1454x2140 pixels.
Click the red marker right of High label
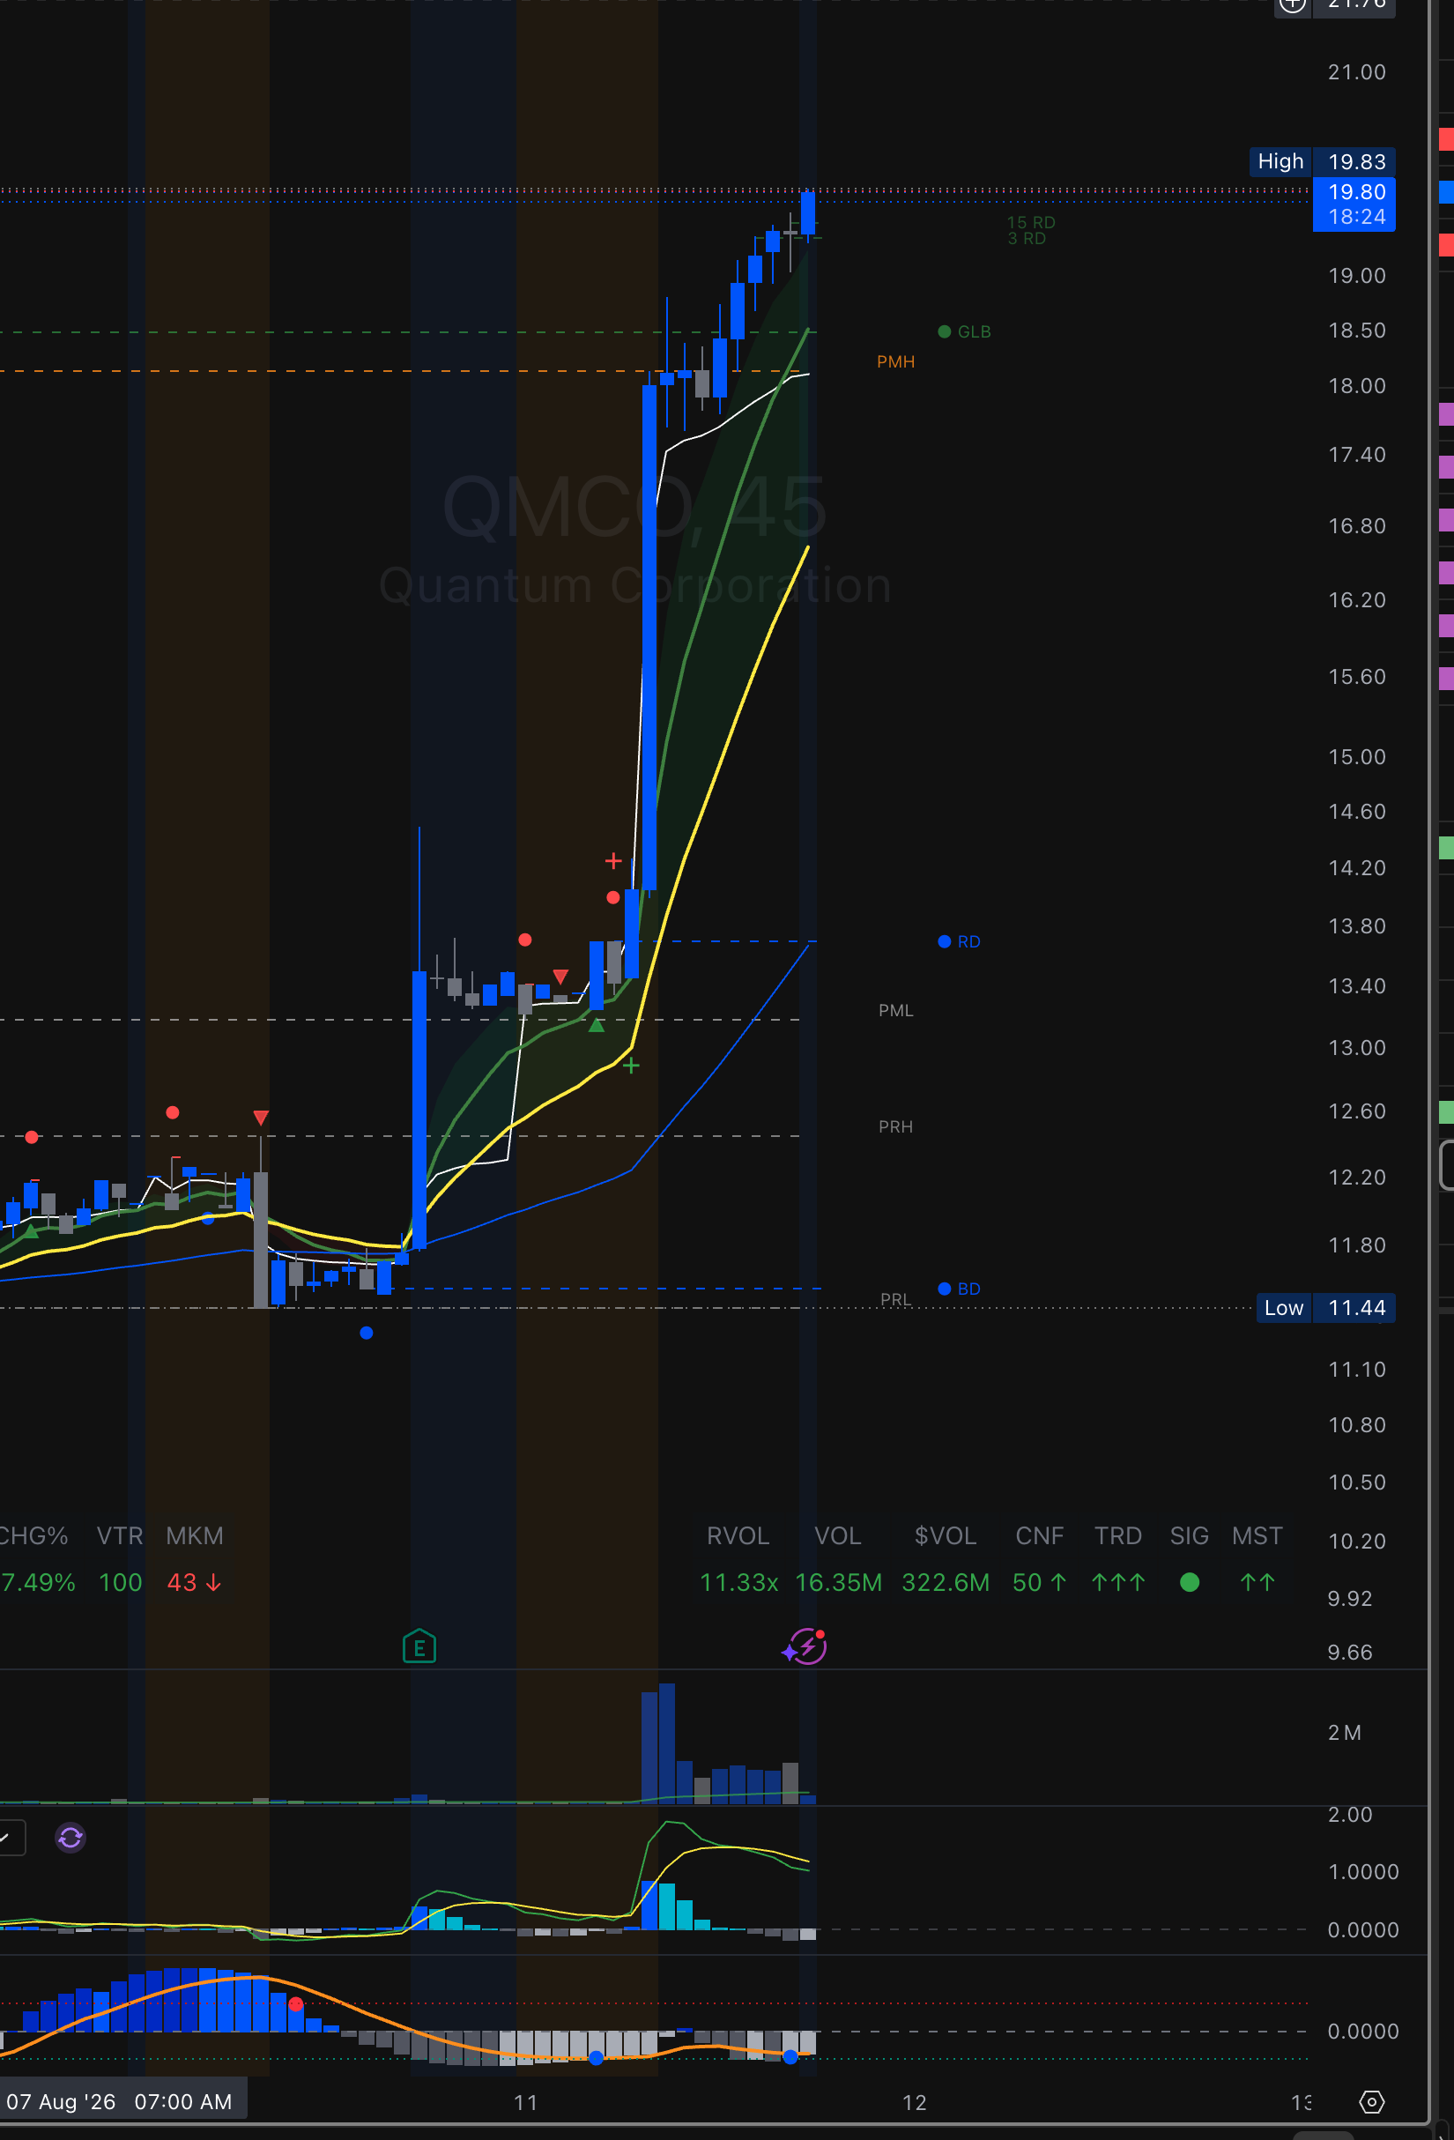pos(1447,139)
